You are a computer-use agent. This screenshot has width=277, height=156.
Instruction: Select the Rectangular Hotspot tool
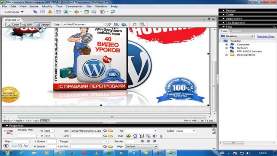[x=14, y=146]
